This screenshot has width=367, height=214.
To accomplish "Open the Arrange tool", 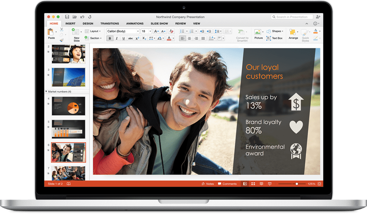I will [x=293, y=33].
